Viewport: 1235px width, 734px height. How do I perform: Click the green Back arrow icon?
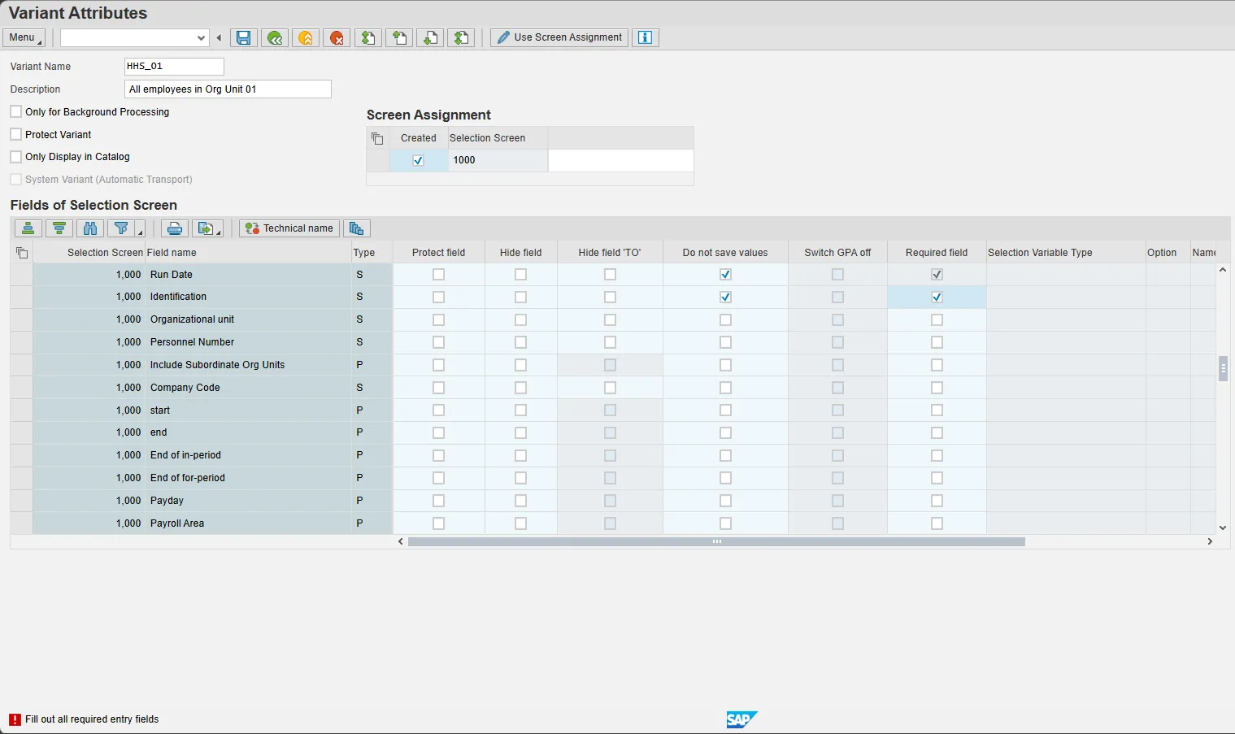[x=275, y=38]
